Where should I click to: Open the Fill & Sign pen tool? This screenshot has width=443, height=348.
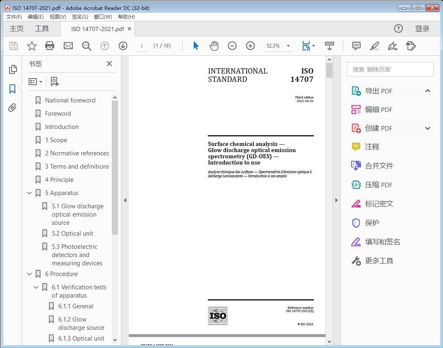coord(392,46)
